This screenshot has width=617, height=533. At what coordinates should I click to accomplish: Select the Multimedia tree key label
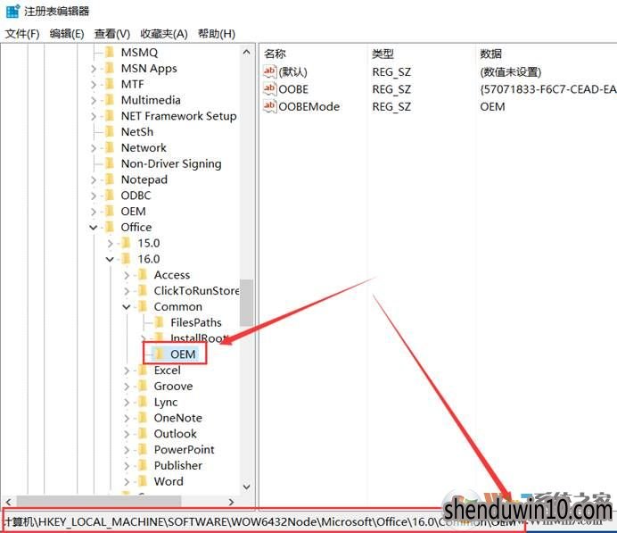pos(151,100)
